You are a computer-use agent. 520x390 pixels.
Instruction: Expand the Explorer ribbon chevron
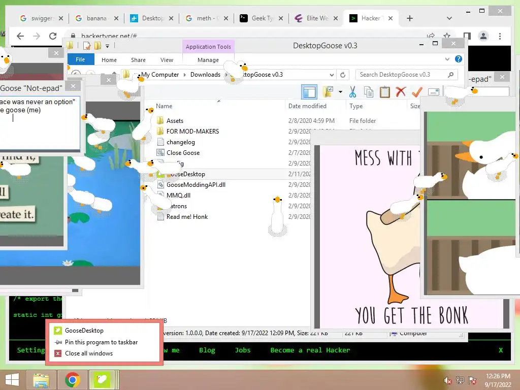(x=447, y=59)
